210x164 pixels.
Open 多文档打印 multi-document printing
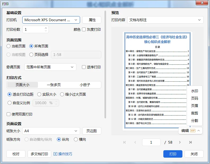coord(39,154)
